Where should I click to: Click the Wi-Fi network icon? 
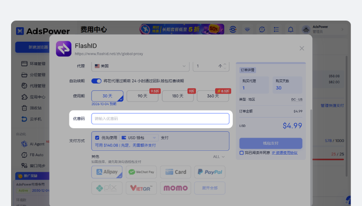click(247, 30)
